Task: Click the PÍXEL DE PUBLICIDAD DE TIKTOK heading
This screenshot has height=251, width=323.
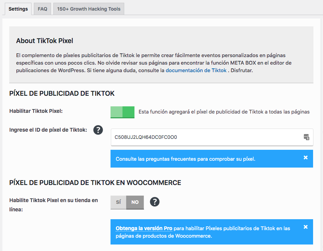Action: [x=62, y=93]
